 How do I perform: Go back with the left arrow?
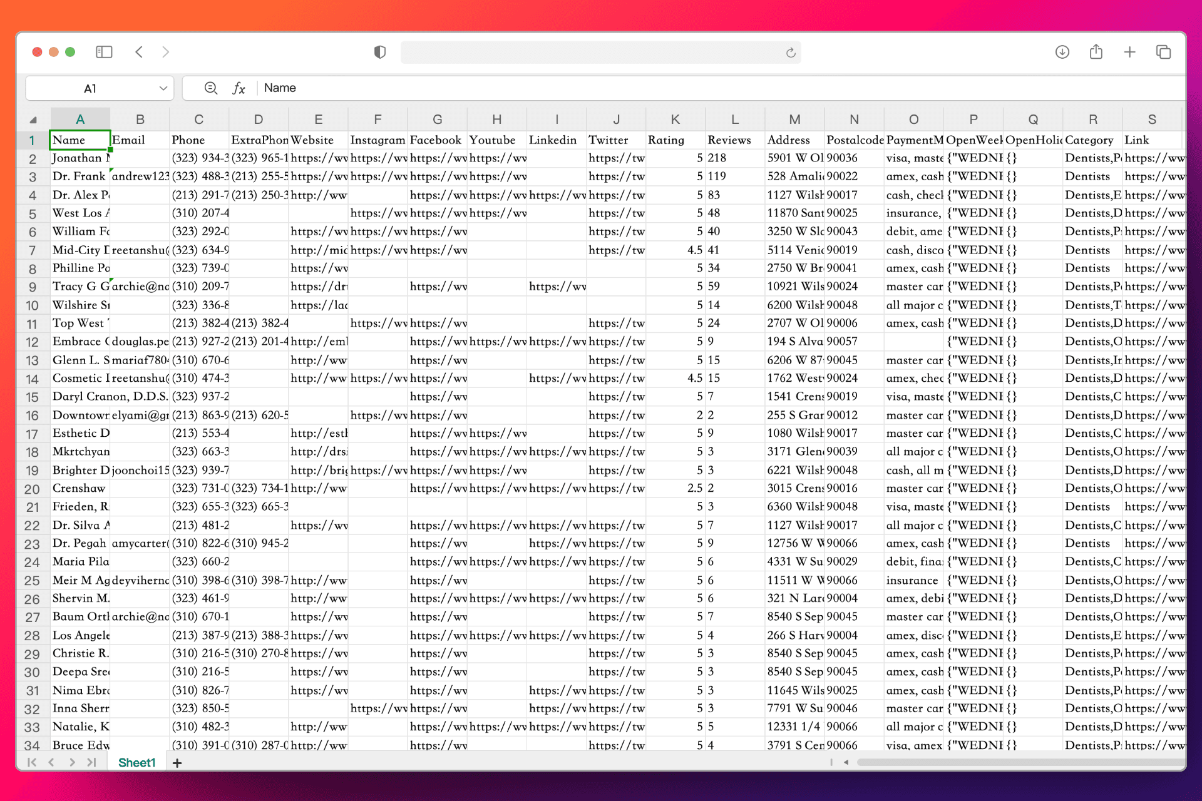[x=139, y=52]
